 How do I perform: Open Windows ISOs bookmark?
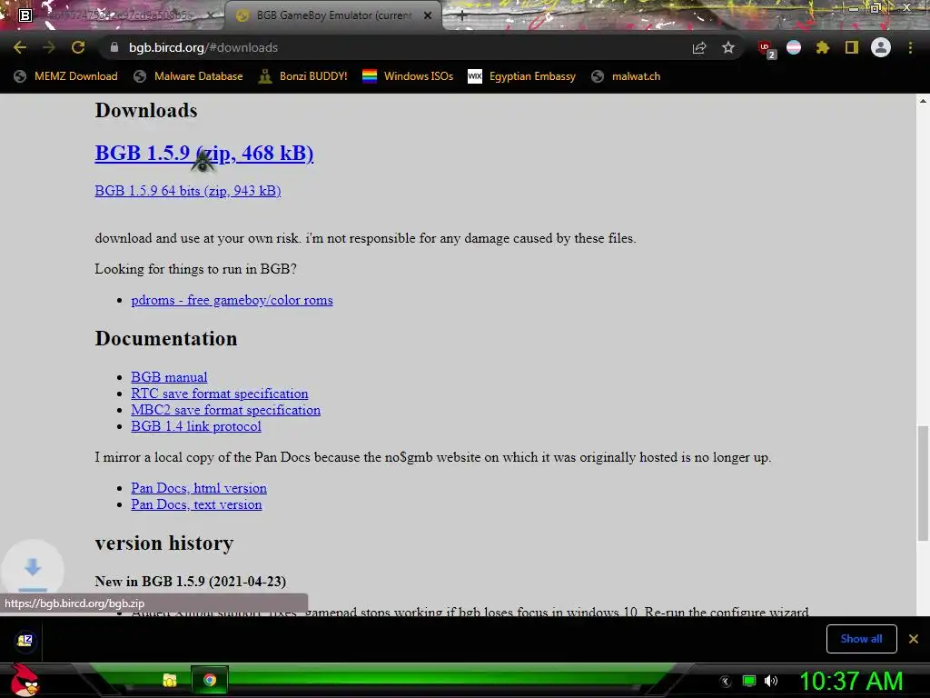coord(408,76)
